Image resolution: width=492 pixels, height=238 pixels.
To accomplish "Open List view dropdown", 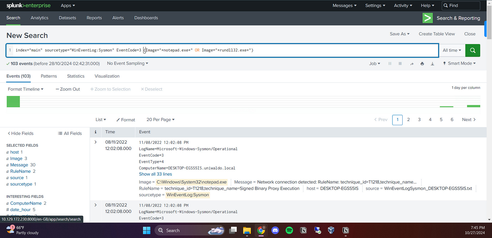I will click(101, 120).
